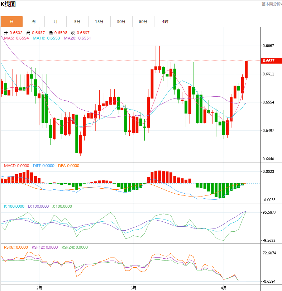Switch to the 4时 timeframe tab
This screenshot has width=282, height=291.
click(165, 22)
